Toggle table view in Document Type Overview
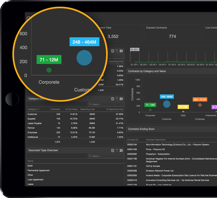Screen dimensions: 217x198 tap(121, 150)
